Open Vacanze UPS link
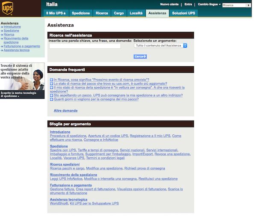 point(74,158)
